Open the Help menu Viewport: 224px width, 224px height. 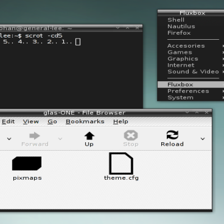point(120,122)
